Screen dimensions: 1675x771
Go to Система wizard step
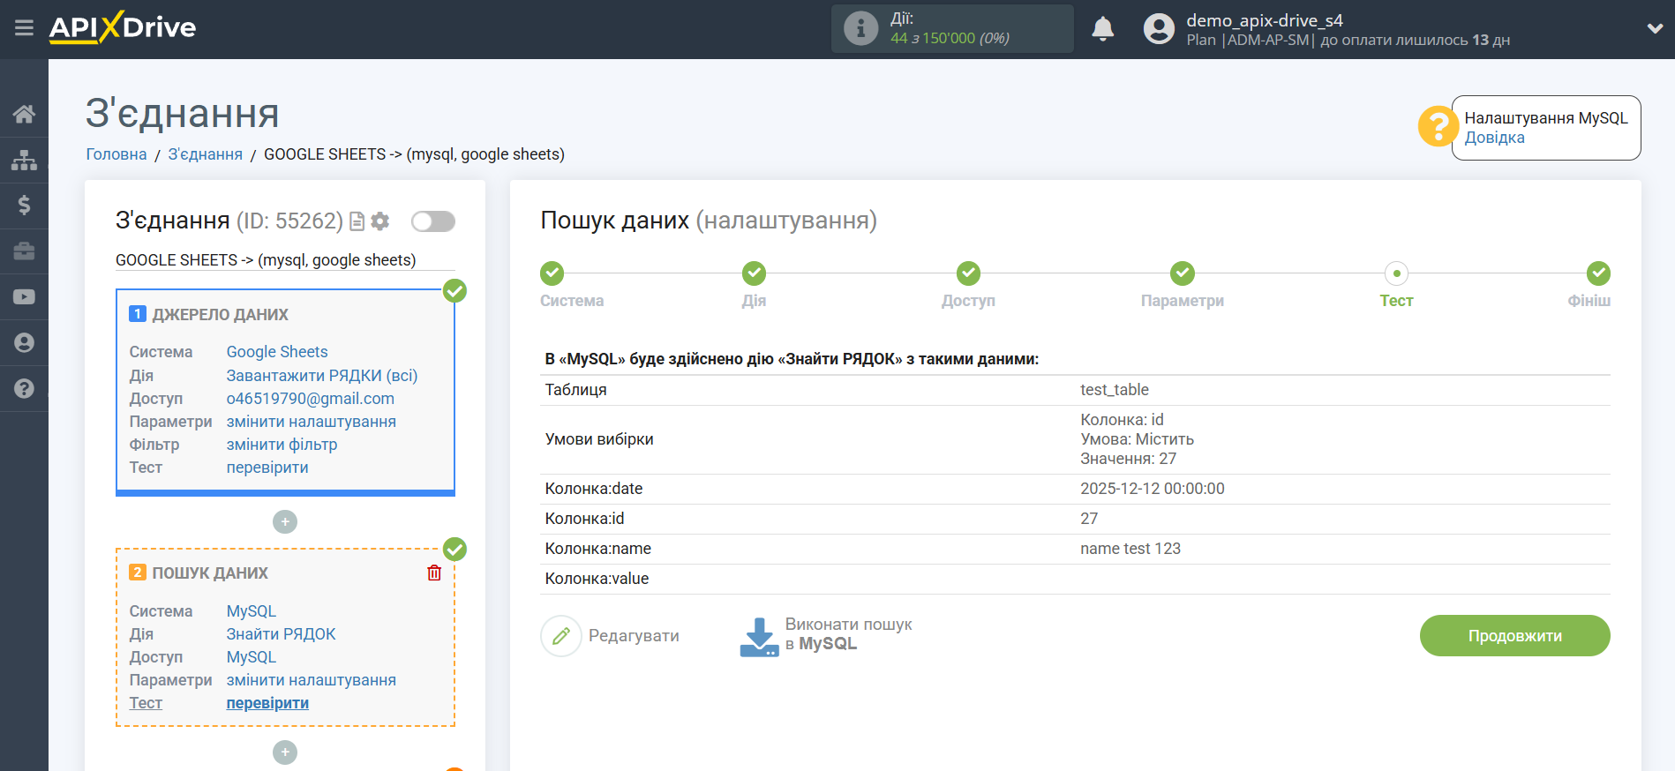[x=552, y=273]
